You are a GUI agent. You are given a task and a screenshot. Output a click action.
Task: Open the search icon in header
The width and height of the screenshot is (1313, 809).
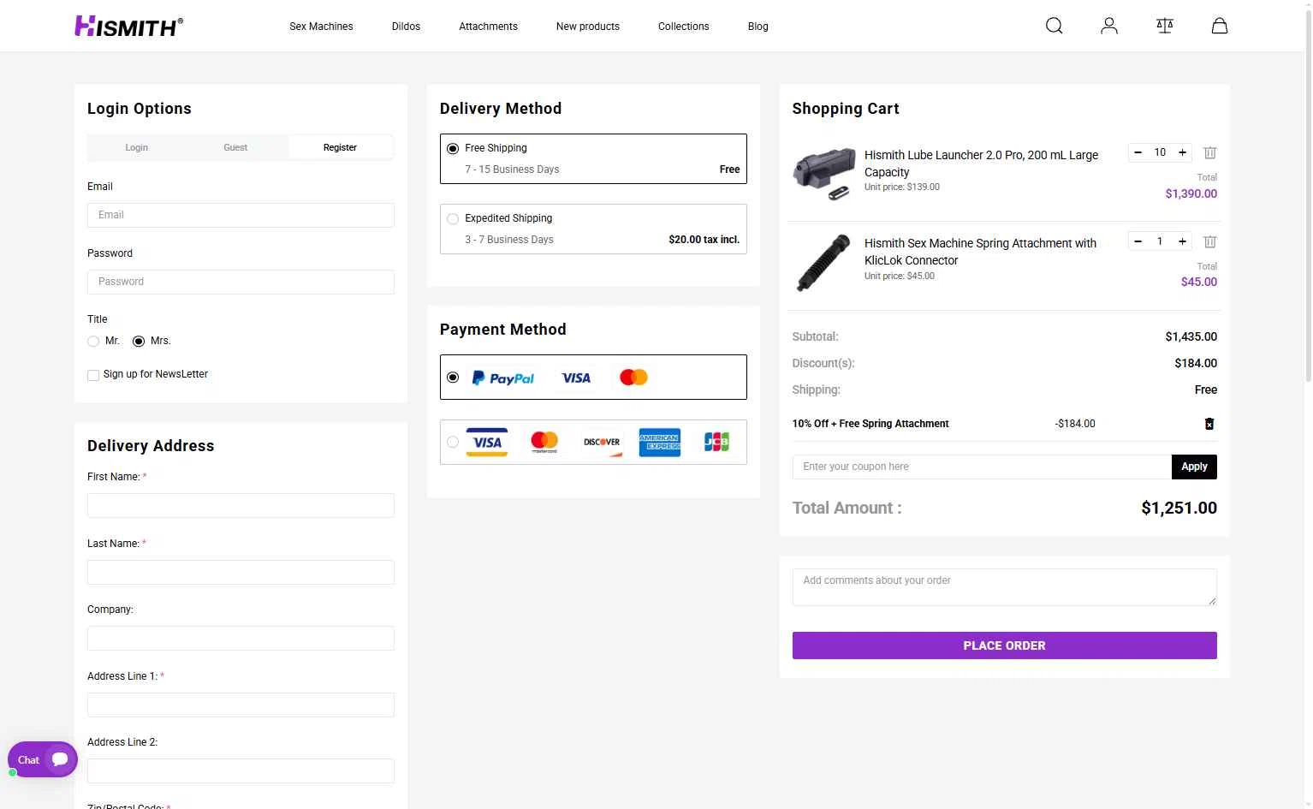coord(1055,26)
